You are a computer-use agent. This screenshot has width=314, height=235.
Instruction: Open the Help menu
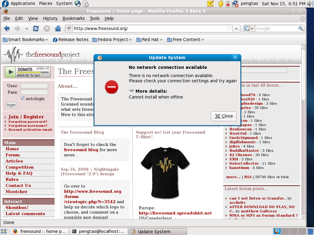point(109,18)
